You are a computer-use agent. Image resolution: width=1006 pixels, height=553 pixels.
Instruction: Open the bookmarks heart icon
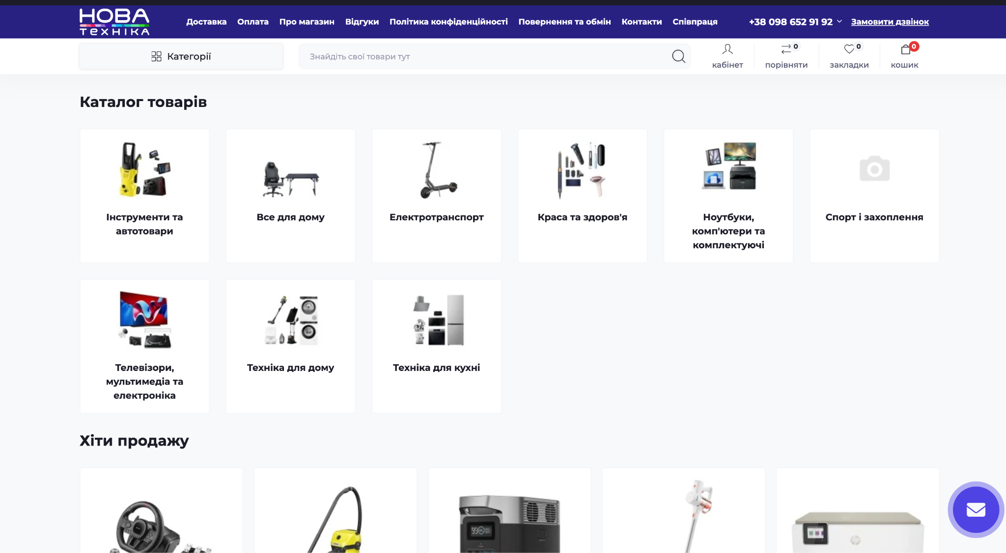click(849, 49)
